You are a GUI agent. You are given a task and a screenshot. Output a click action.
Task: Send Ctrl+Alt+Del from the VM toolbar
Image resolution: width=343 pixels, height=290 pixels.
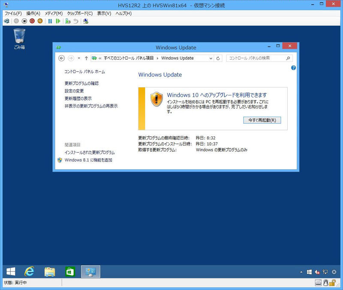point(7,21)
